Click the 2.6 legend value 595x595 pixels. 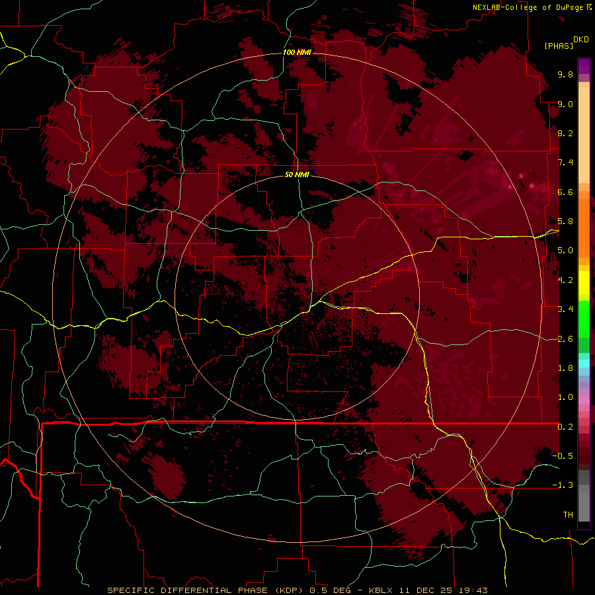coord(565,339)
